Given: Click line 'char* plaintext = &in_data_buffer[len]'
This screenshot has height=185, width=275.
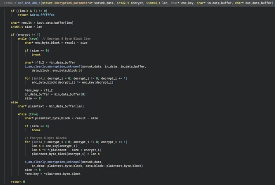Looking at the screenshot, I should 51,106.
